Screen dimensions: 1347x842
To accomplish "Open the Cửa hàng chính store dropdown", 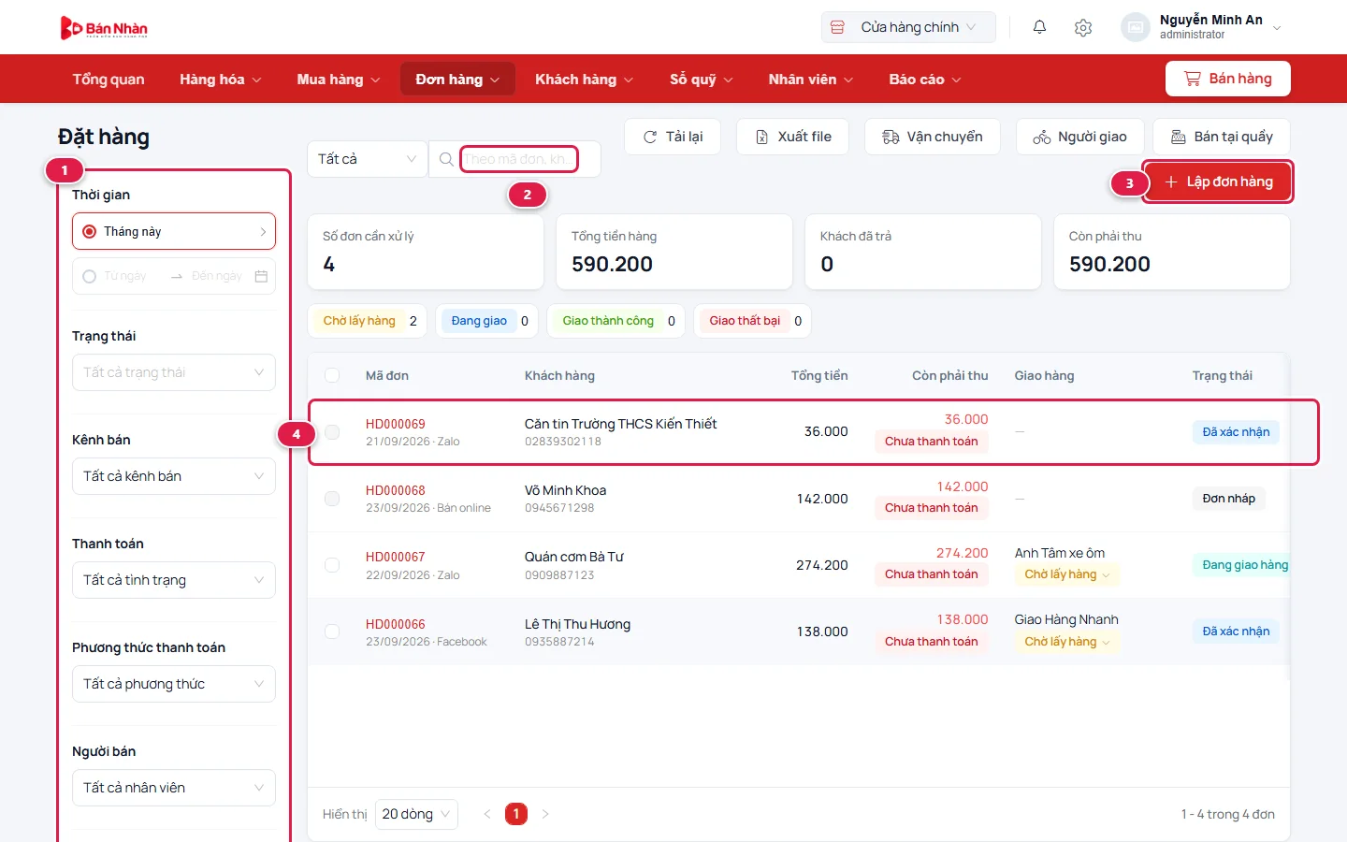I will (908, 27).
